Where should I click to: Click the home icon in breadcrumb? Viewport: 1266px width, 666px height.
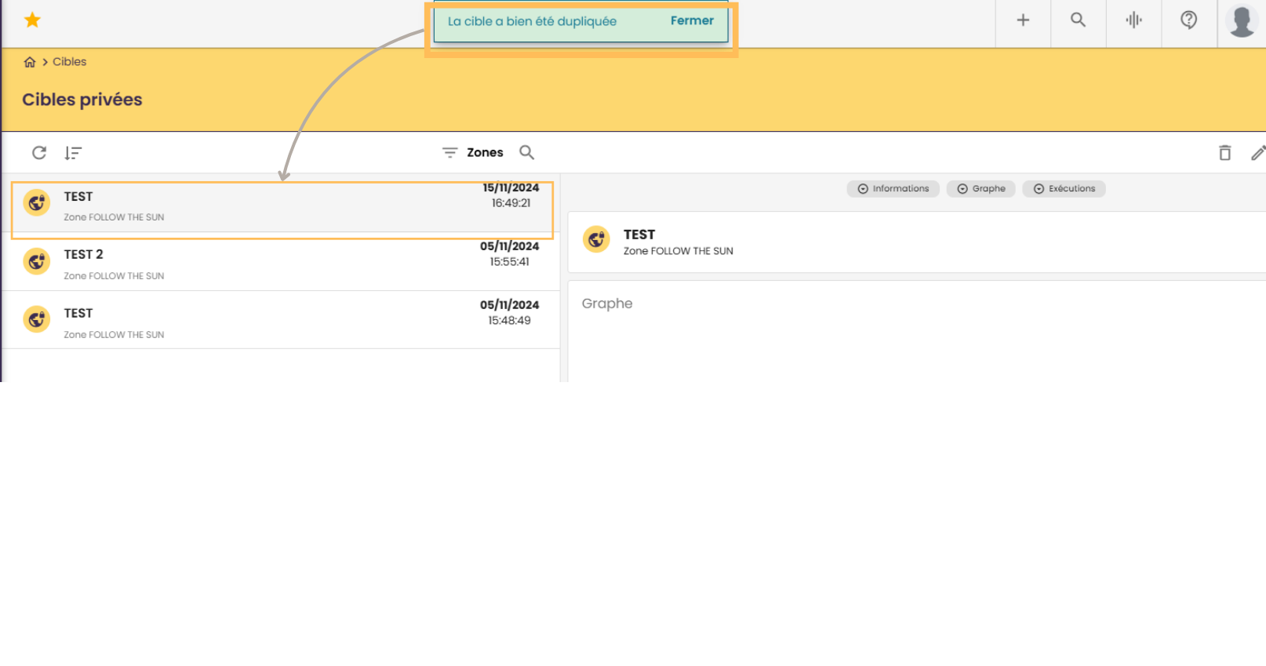click(x=30, y=62)
